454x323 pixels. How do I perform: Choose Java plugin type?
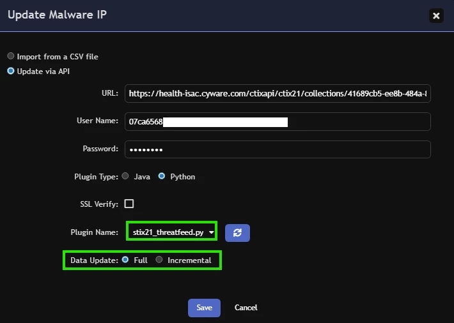coord(125,176)
